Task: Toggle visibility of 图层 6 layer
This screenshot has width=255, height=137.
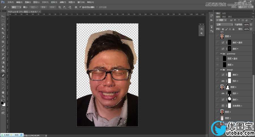Action: tap(217, 65)
